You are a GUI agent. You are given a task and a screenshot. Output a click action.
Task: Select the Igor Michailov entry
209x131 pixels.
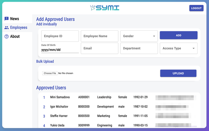pyautogui.click(x=119, y=107)
